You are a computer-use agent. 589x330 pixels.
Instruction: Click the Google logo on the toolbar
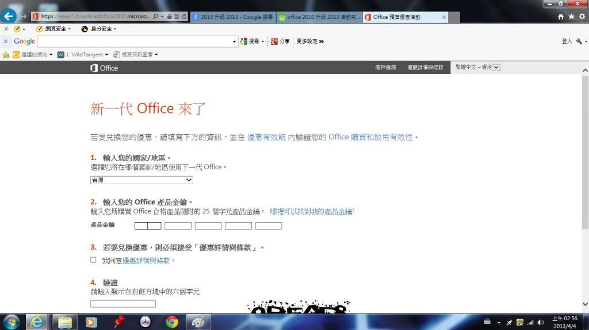point(24,41)
